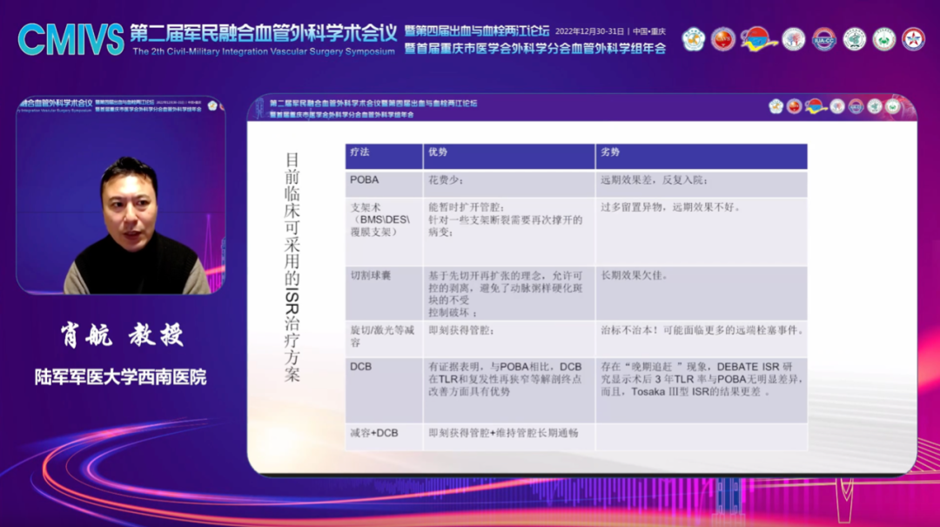Click the China map medical emblem in the top banner
The height and width of the screenshot is (527, 940).
[855, 39]
